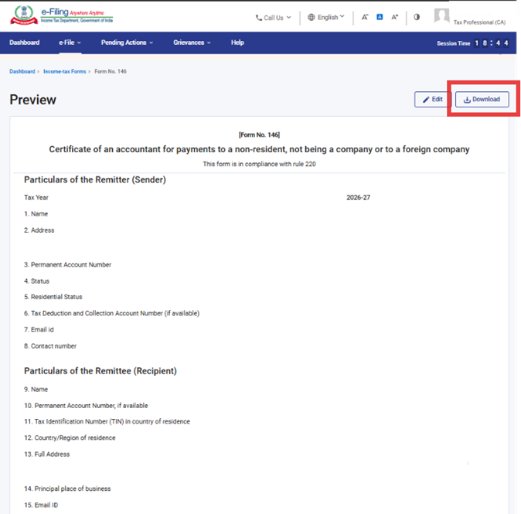Click the Download button
This screenshot has height=514, width=521.
(x=482, y=100)
